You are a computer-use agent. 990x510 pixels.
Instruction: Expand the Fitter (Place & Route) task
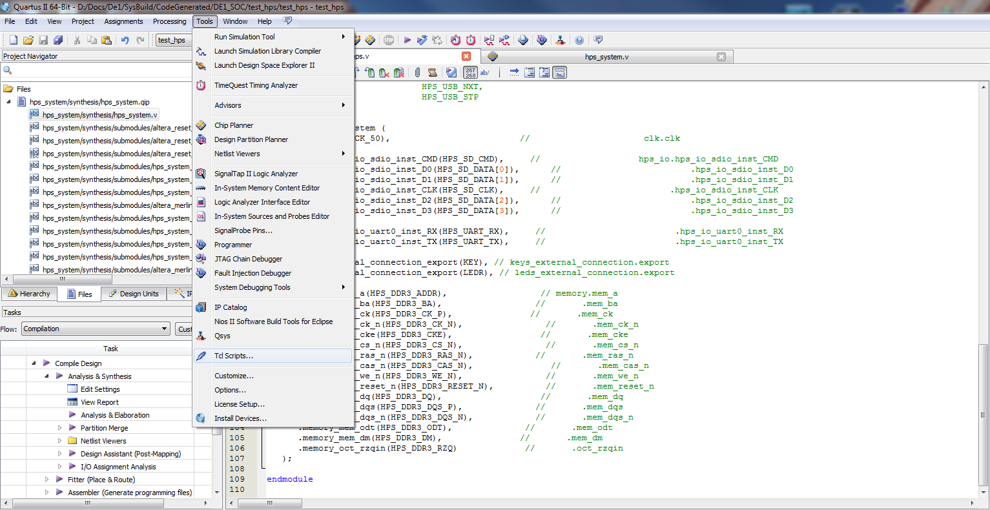tap(46, 480)
